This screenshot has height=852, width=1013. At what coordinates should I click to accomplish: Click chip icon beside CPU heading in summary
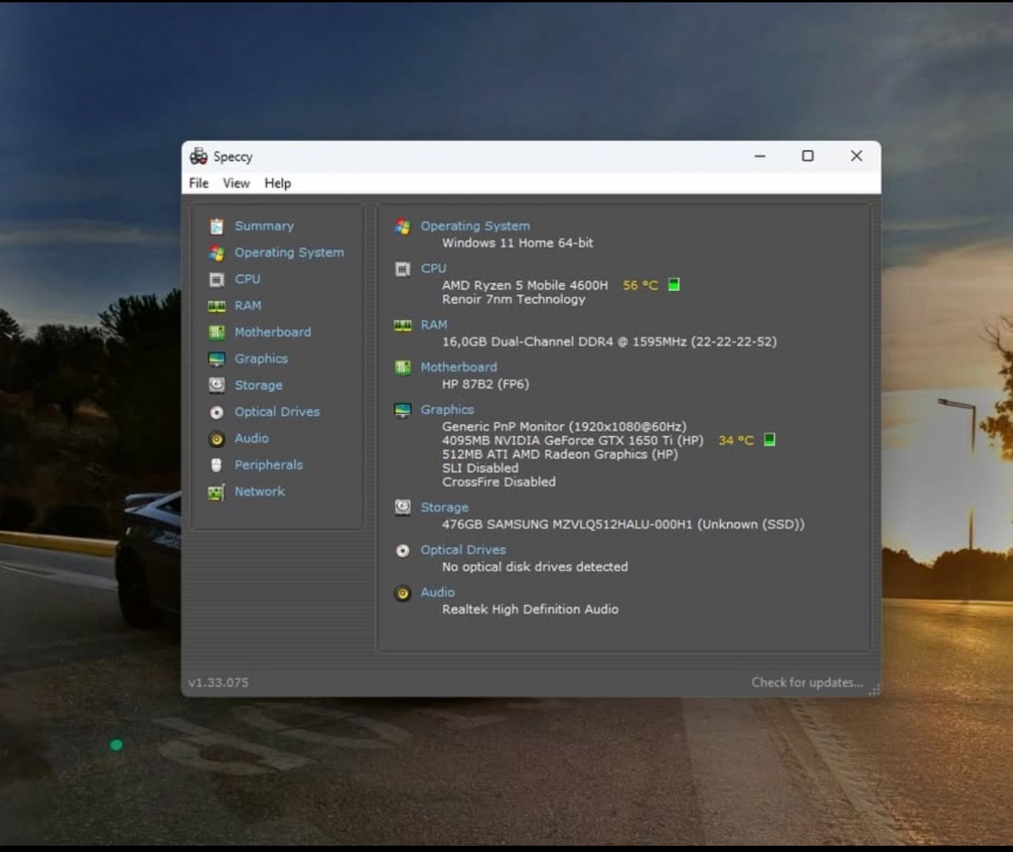click(x=403, y=269)
